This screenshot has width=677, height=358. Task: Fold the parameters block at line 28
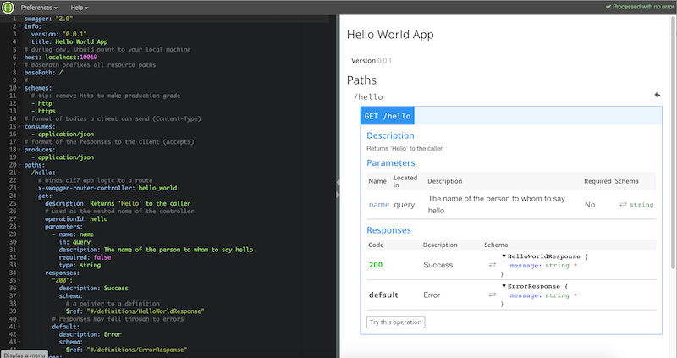pyautogui.click(x=19, y=227)
